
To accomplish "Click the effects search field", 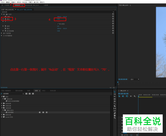I will pyautogui.click(x=12, y=94).
